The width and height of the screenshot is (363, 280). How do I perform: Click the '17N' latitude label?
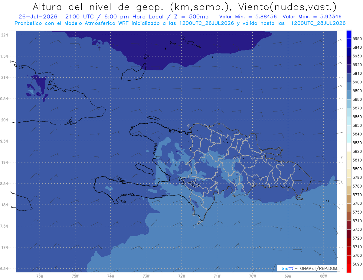pyautogui.click(x=5, y=247)
